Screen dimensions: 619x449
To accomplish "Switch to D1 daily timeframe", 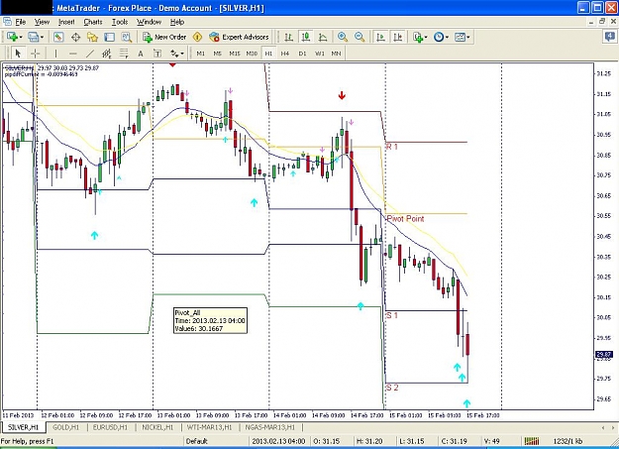I will [x=302, y=53].
